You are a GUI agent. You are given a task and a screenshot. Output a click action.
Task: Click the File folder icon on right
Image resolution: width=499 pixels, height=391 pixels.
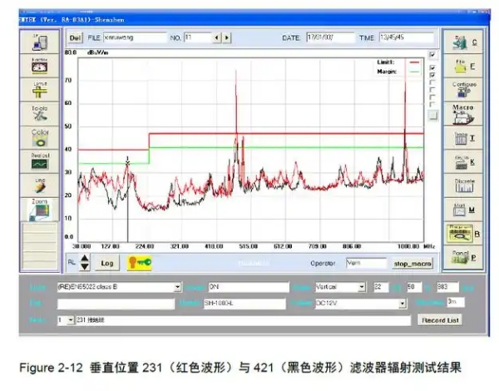[462, 63]
